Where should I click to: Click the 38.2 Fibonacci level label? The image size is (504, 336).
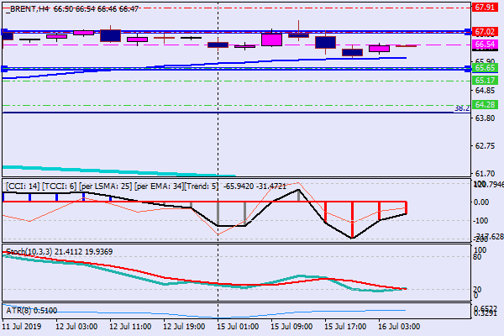[460, 108]
